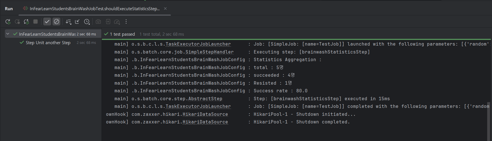Open the Test History clock icon
This screenshot has height=141, width=492.
click(87, 22)
